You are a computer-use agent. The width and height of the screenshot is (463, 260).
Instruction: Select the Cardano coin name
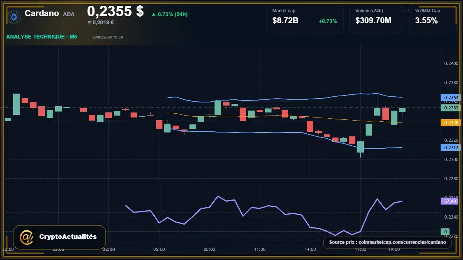[42, 13]
